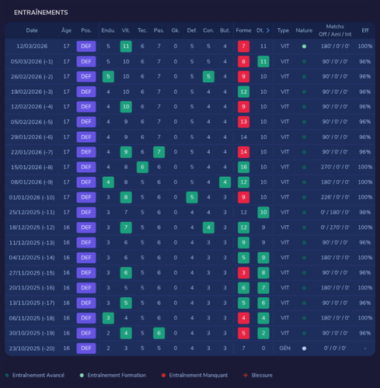Image resolution: width=380 pixels, height=388 pixels.
Task: Click the ENTRAÎNEMENTS section title
Action: pos(41,12)
